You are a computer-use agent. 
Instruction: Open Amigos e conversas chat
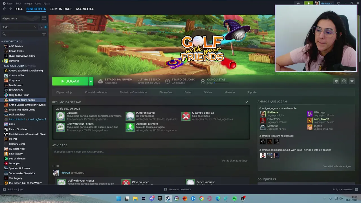345,189
